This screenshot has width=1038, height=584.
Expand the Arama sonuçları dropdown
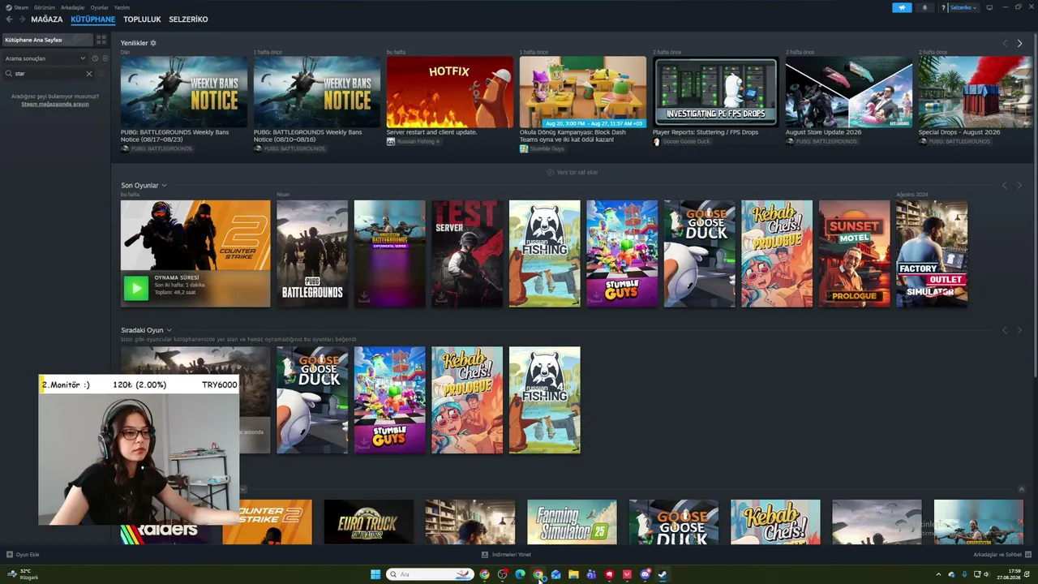point(44,58)
